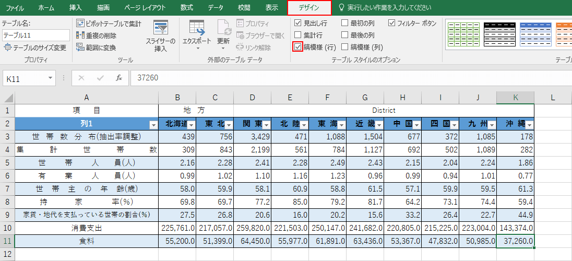Click the formula bar cancel X icon
Image resolution: width=572 pixels, height=261 pixels.
click(x=81, y=78)
